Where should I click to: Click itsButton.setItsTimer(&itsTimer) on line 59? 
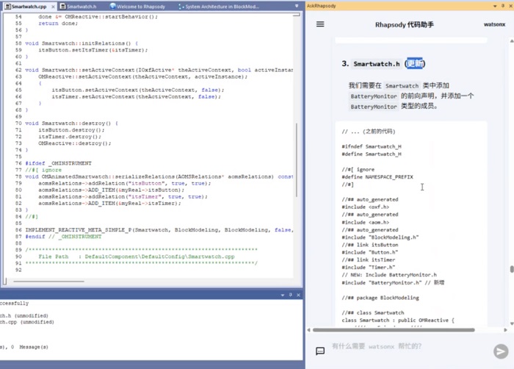[93, 50]
